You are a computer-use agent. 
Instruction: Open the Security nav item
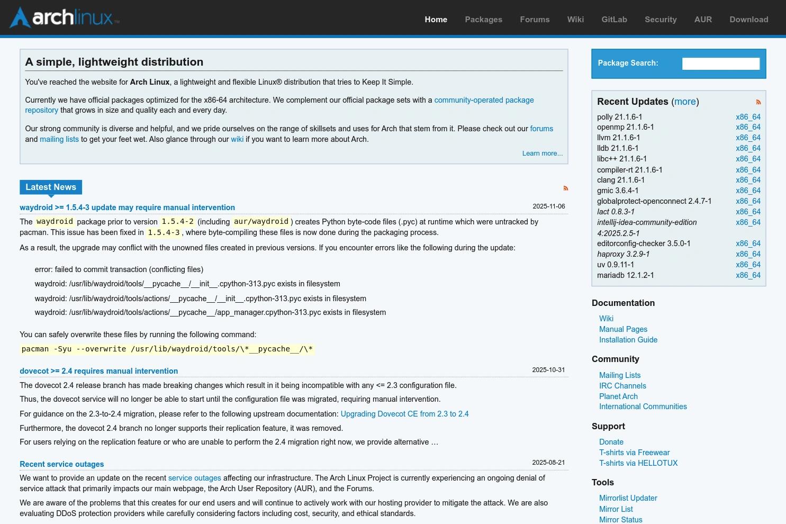661,20
